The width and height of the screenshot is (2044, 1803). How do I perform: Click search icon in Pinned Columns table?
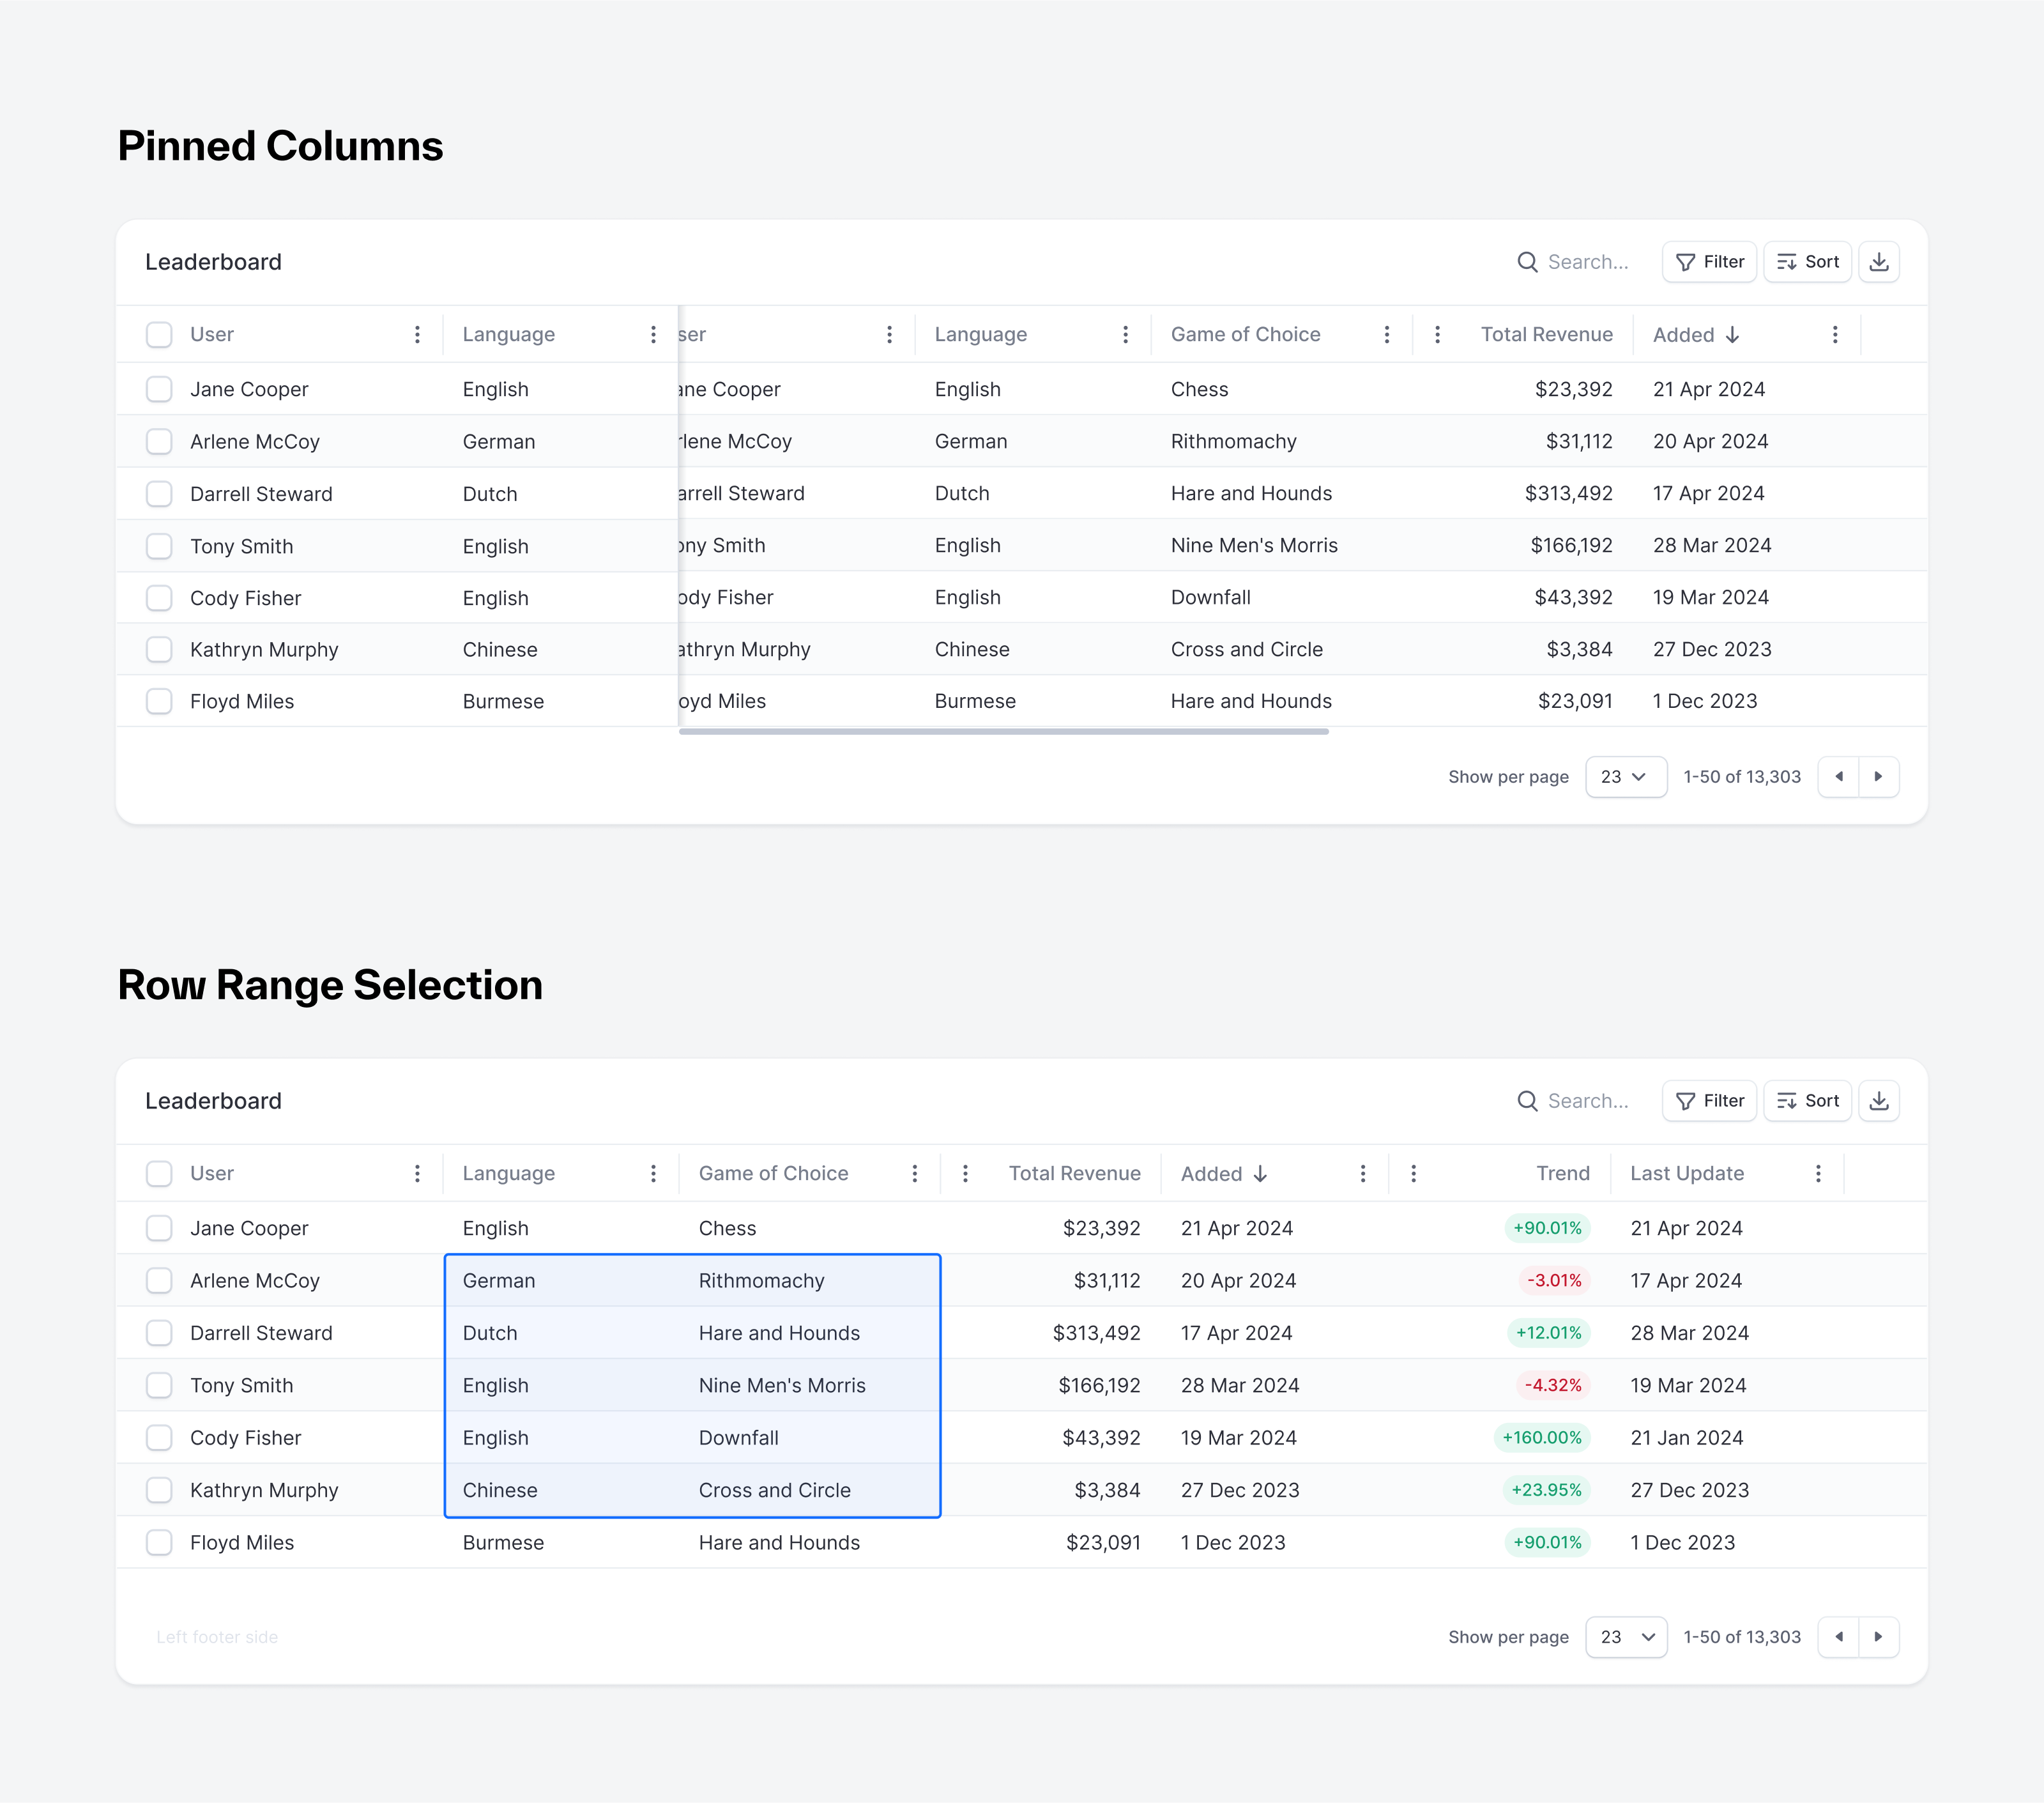click(1527, 262)
